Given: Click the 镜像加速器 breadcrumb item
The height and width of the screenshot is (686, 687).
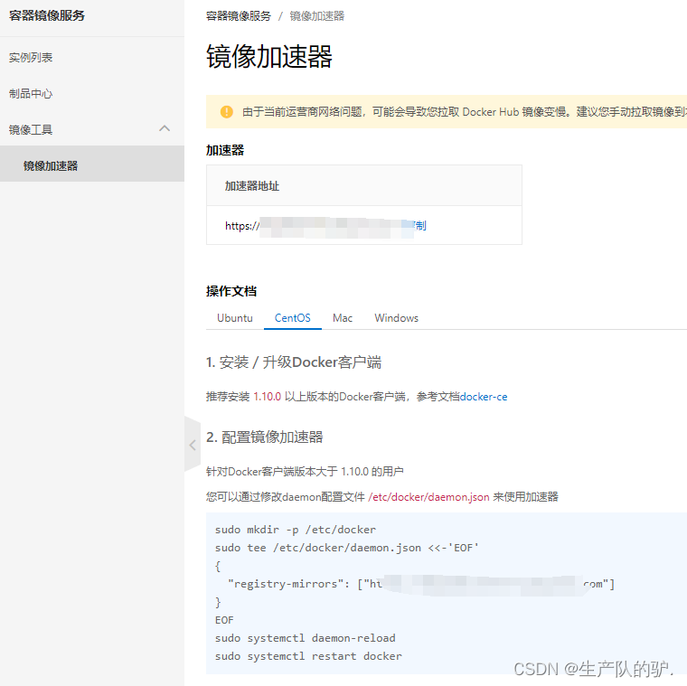Looking at the screenshot, I should point(316,16).
